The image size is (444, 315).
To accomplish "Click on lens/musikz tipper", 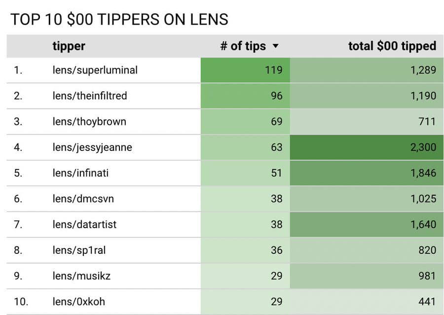I will coord(81,276).
